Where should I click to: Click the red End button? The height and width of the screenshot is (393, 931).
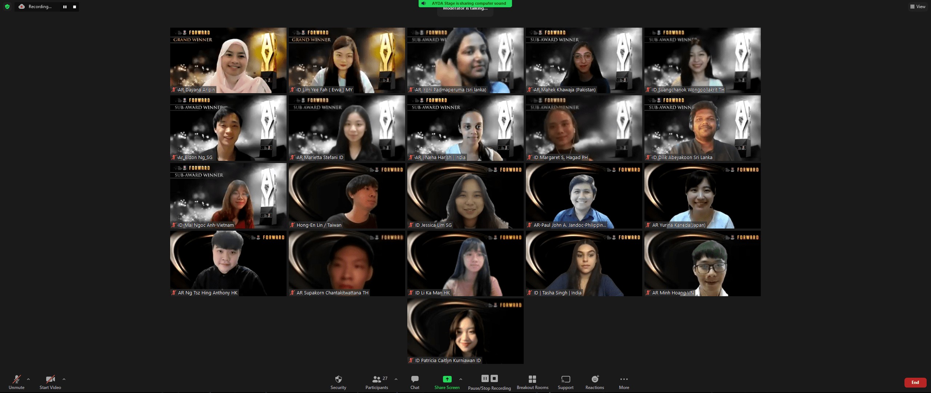click(915, 382)
